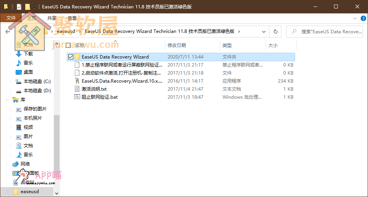
Task: Open the chevron after the last breadcrumb
Action: click(x=239, y=31)
